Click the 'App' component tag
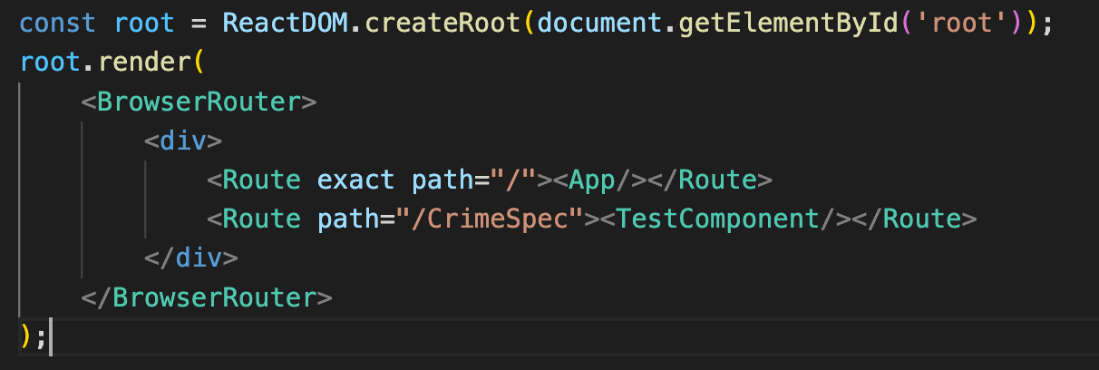 pyautogui.click(x=593, y=180)
